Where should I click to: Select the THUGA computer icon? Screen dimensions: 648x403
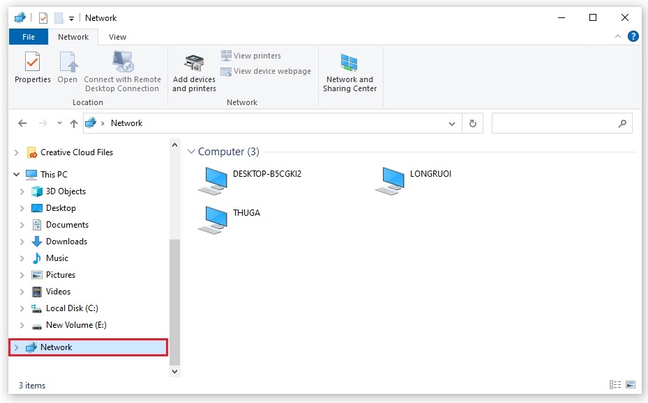pos(213,220)
